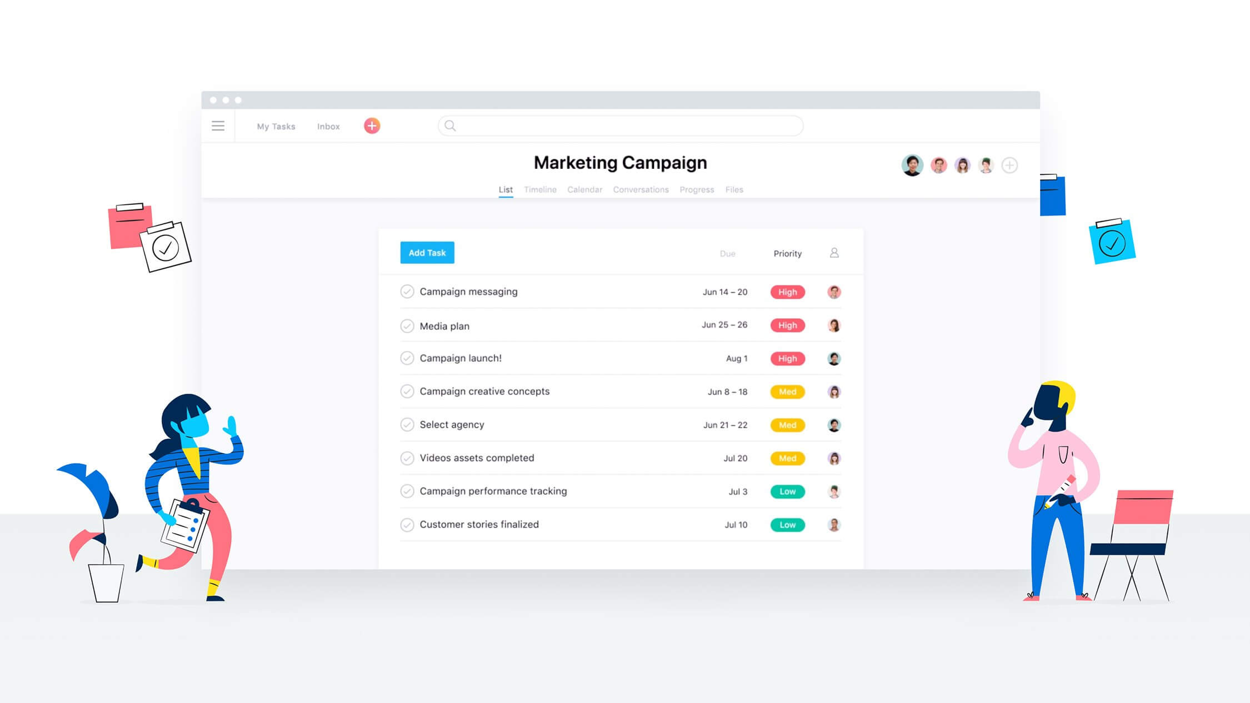Open first project member avatar
Screen dimensions: 1250x703
912,165
